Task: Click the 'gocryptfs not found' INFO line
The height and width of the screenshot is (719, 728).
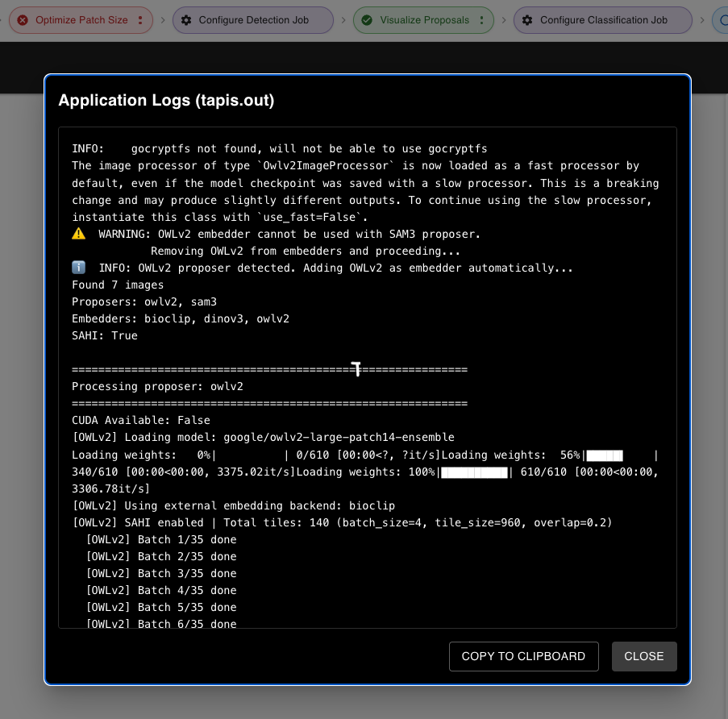Action: pyautogui.click(x=280, y=148)
